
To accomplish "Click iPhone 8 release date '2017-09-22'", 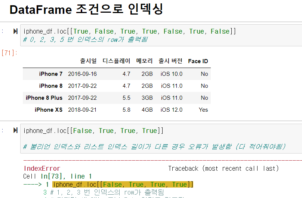I will pyautogui.click(x=83, y=86).
